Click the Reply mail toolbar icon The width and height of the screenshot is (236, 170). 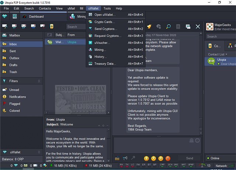(14, 26)
